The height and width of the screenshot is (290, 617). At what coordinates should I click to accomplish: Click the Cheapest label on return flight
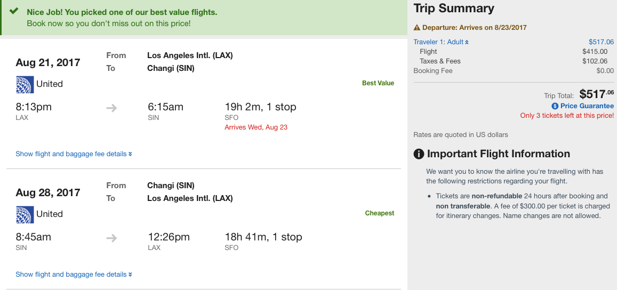click(x=379, y=213)
